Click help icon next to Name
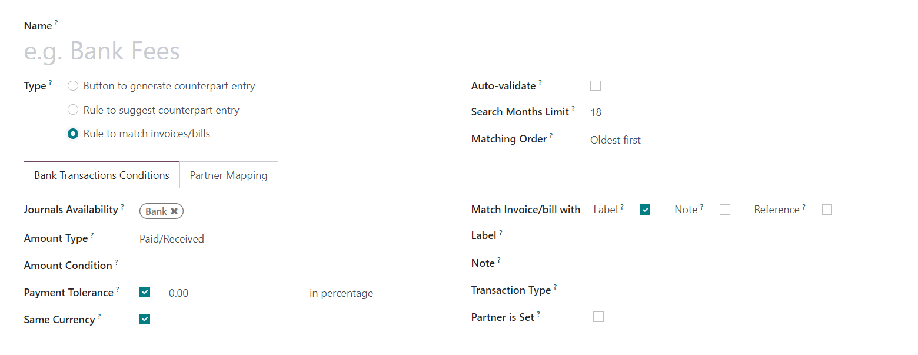 pyautogui.click(x=56, y=23)
